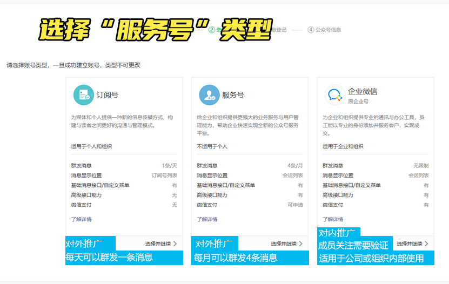This screenshot has width=449, height=284.
Task: Open 了解详情 link in 服务号 card
Action: point(207,219)
